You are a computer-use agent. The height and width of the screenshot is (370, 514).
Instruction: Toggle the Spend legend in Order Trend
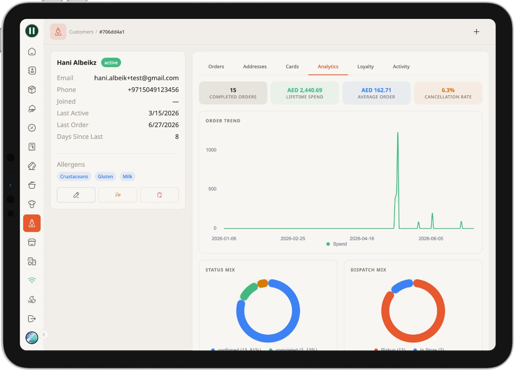pyautogui.click(x=337, y=244)
